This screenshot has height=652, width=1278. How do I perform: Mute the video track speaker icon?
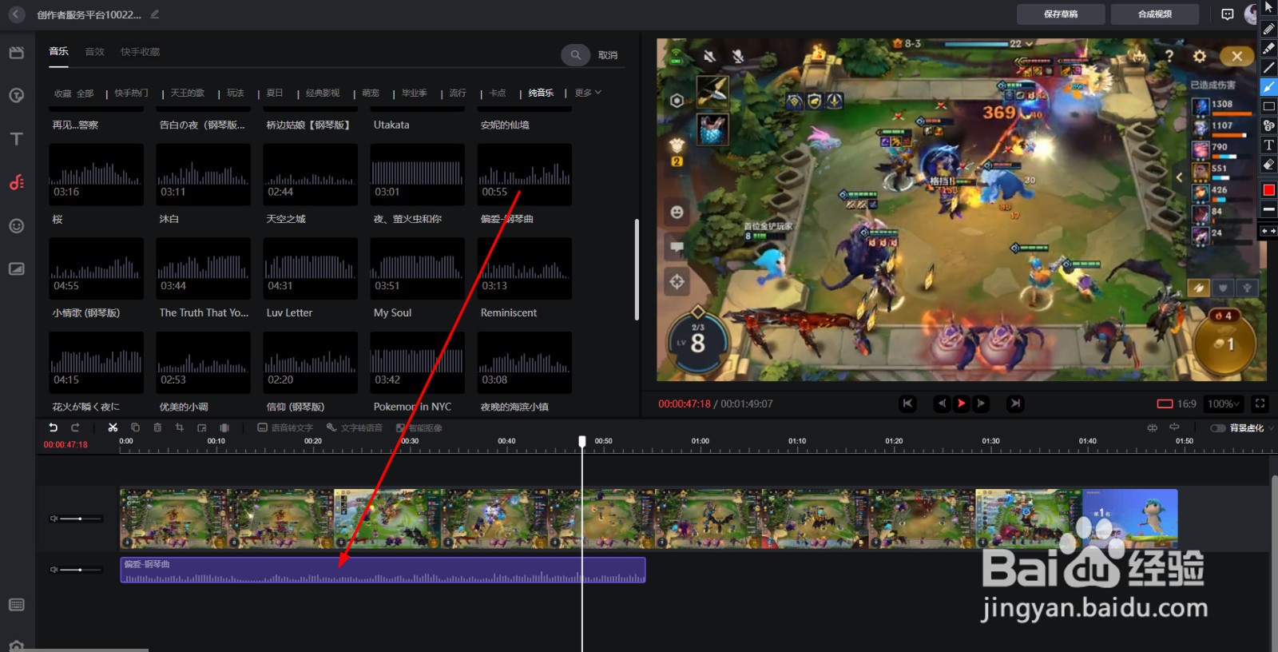pos(54,519)
